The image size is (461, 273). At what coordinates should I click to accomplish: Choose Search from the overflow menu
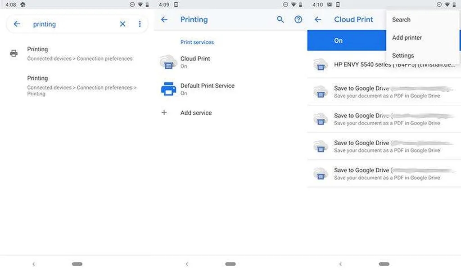point(401,20)
